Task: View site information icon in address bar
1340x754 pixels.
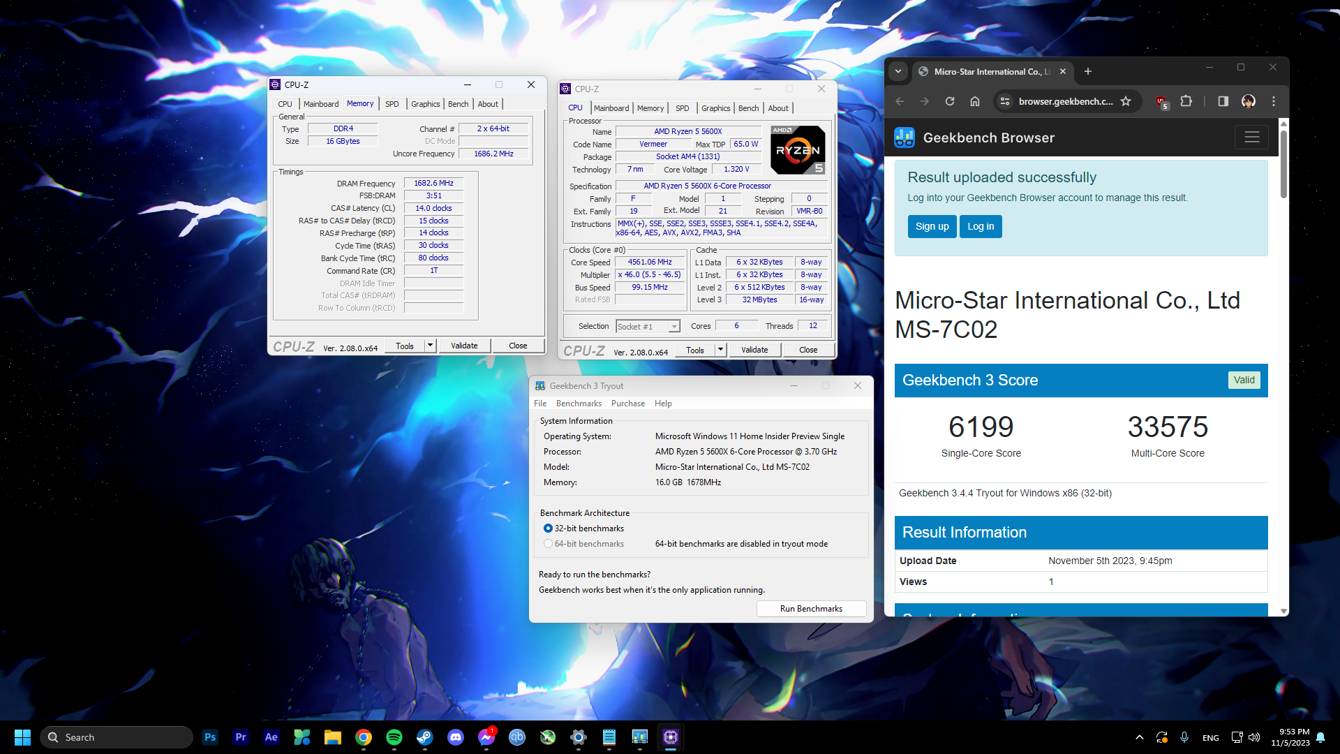Action: click(x=1005, y=101)
